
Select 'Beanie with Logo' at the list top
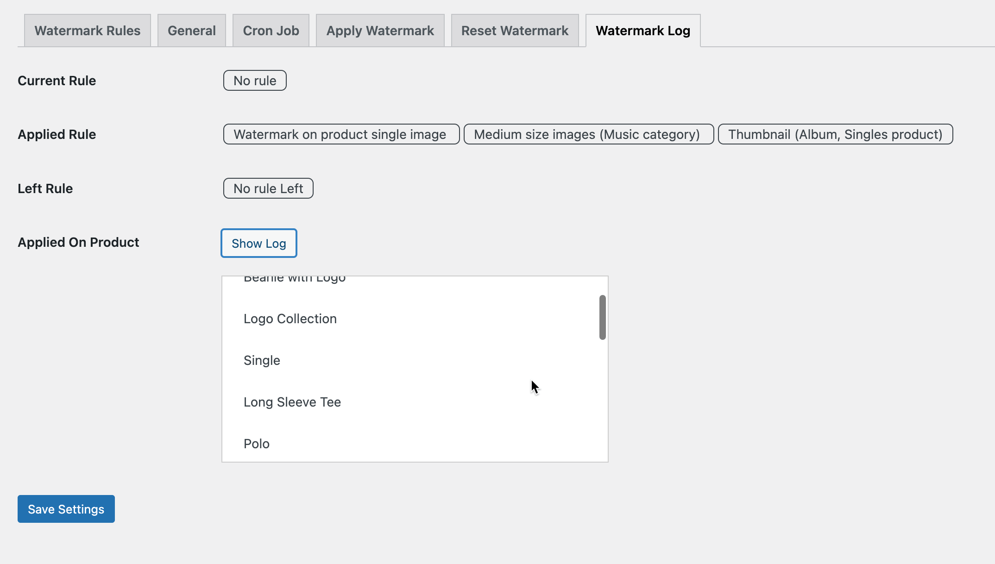click(x=295, y=278)
